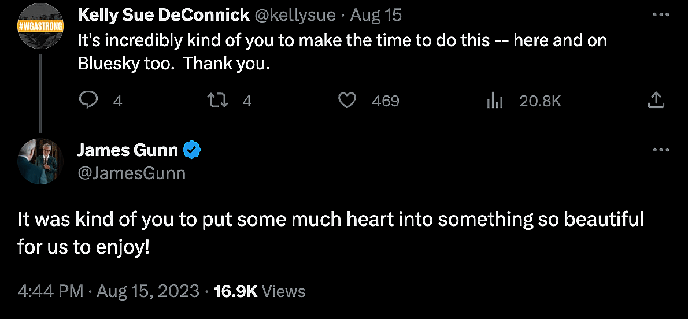Click the share upload arrow icon
Screen dimensions: 688x319
pos(656,101)
